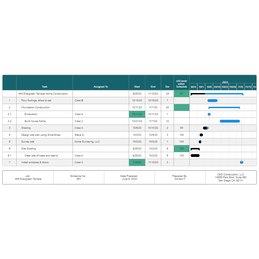The height and width of the screenshot is (259, 259).
Task: Click the Survey site Gantt marker
Action: [x=200, y=142]
